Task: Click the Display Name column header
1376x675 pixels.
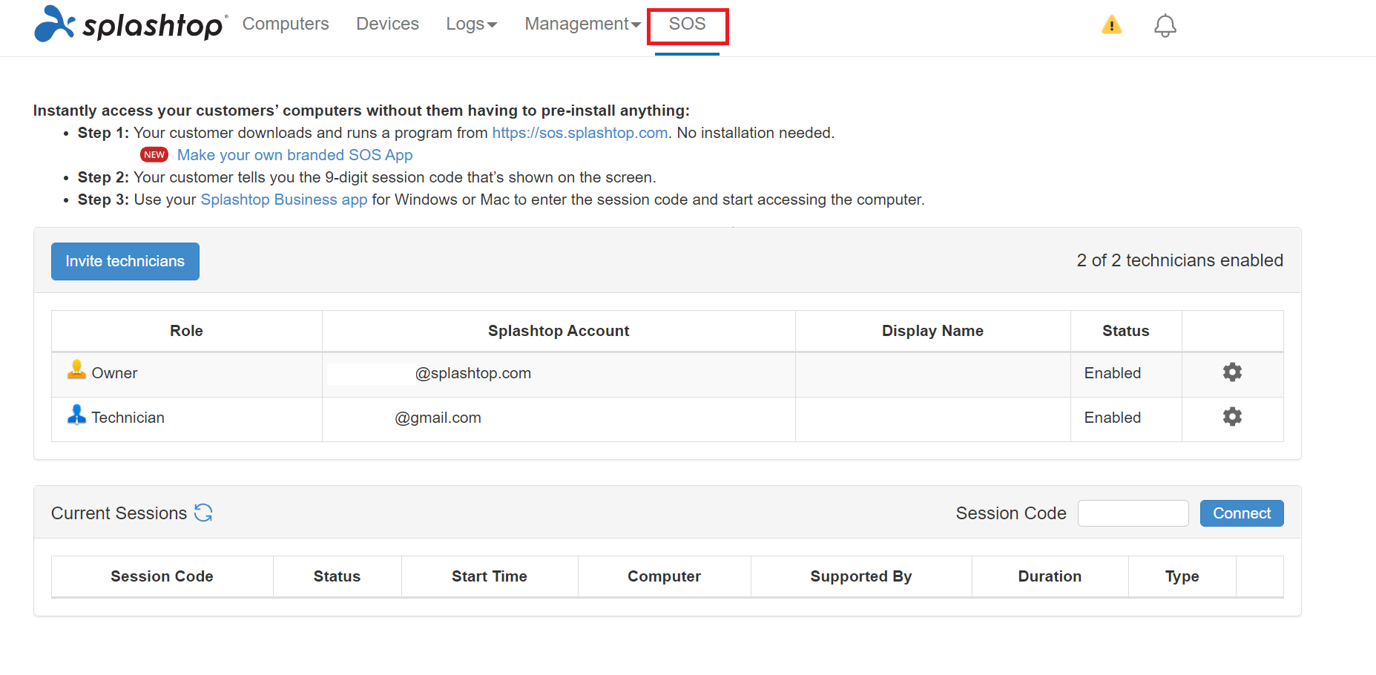Action: [x=932, y=331]
